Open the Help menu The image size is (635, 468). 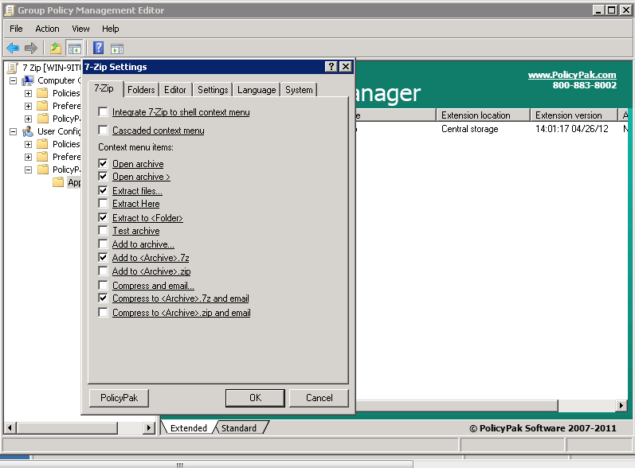click(x=111, y=29)
